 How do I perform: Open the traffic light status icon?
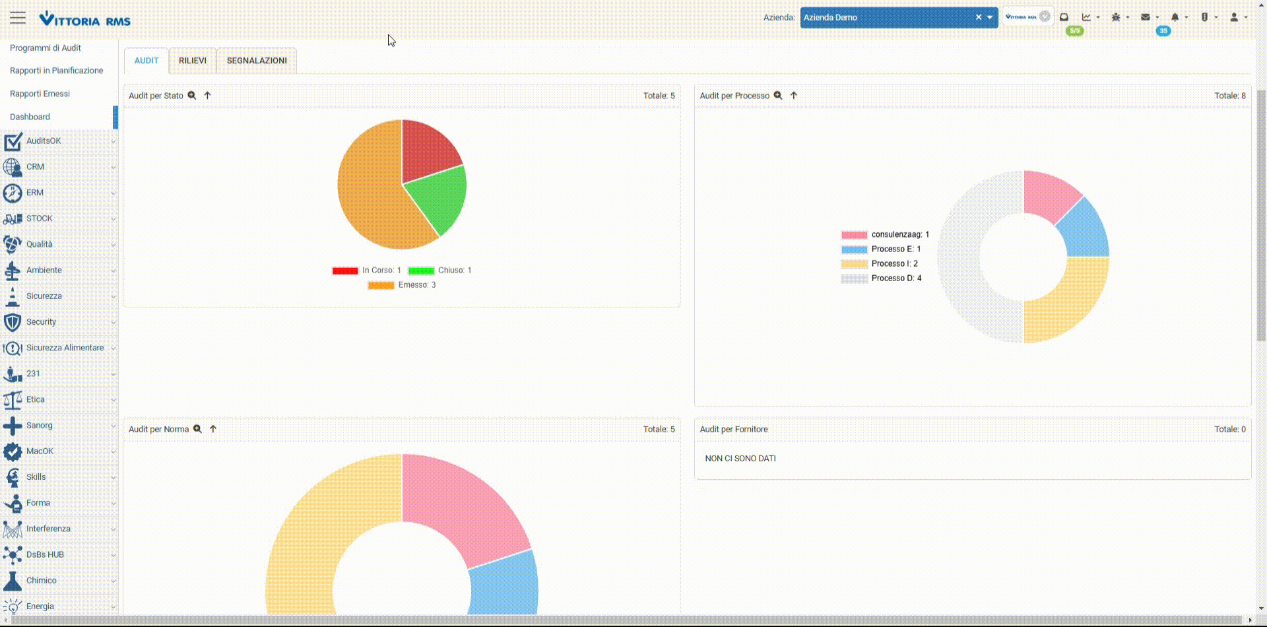click(1204, 17)
